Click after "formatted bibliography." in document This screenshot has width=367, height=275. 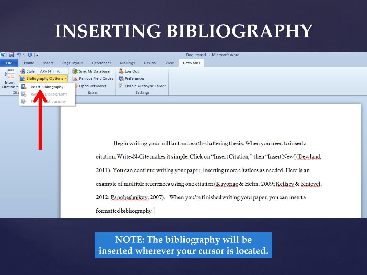tap(154, 211)
